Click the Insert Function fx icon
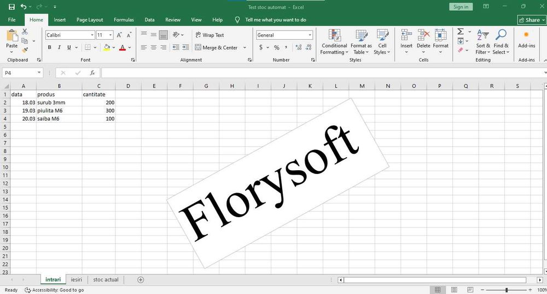Screen dimensions: 547x294 point(92,73)
